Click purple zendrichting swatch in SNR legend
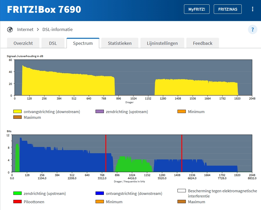 [x=100, y=112]
